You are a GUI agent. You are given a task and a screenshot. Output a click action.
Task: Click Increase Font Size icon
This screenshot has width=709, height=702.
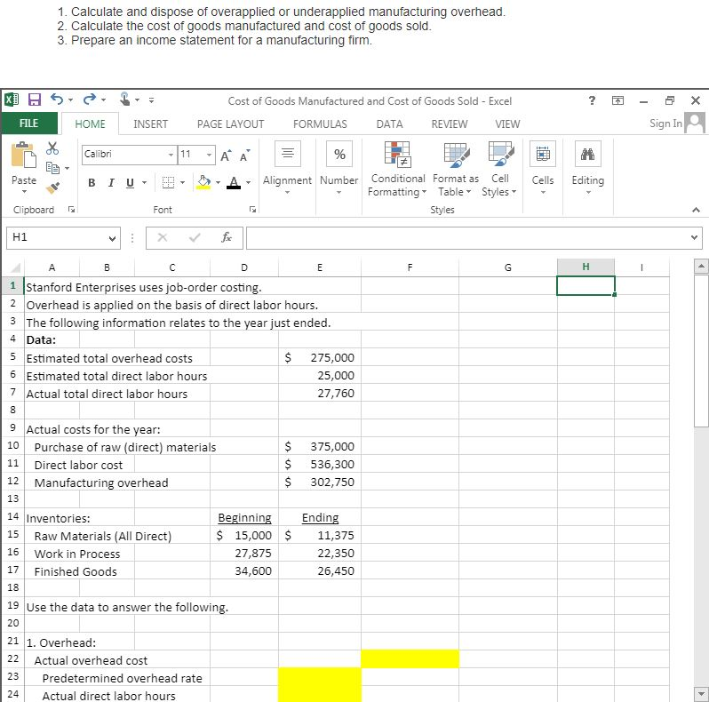[x=227, y=156]
